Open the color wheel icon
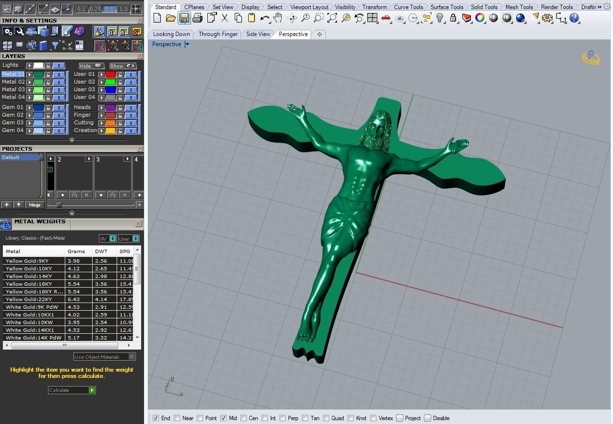614x424 pixels. tap(480, 18)
